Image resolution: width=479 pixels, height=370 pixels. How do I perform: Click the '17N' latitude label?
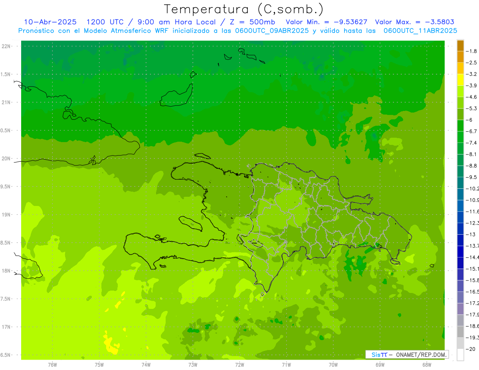point(6,327)
